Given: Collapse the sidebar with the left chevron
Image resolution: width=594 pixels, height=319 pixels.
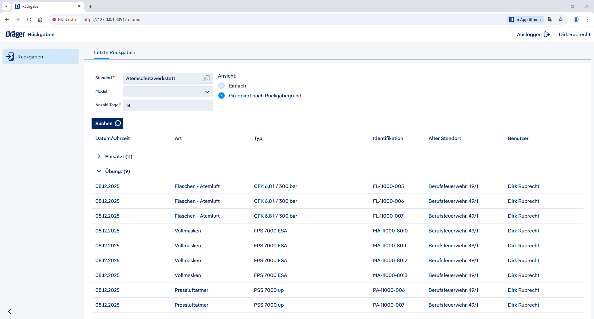Looking at the screenshot, I should [x=10, y=311].
